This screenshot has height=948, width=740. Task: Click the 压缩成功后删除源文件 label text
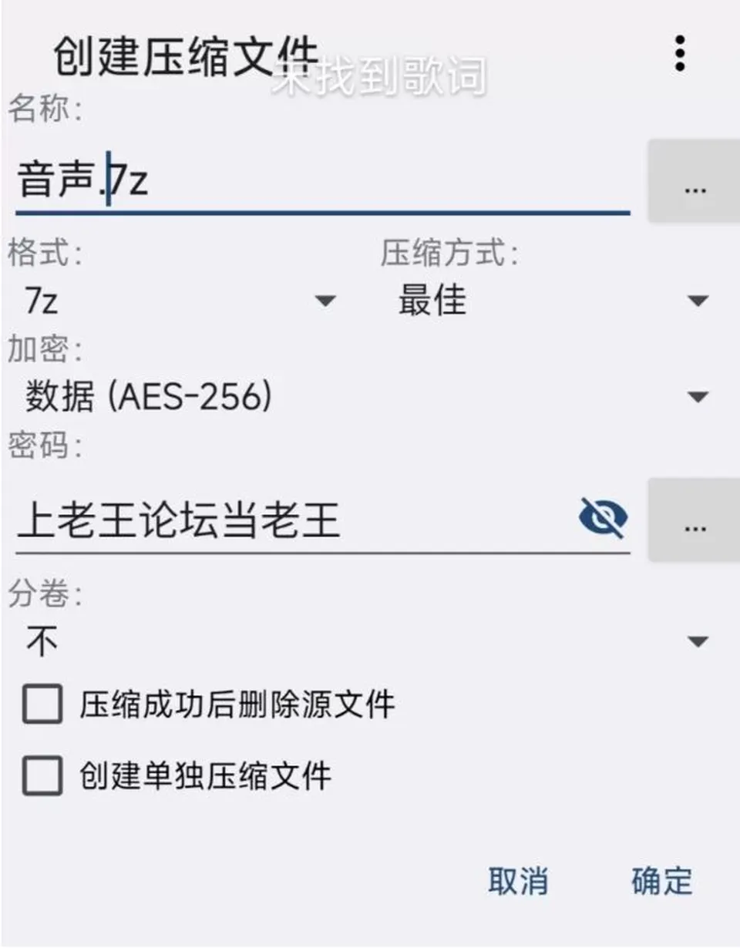(x=237, y=704)
